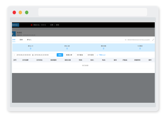Screen dimensions: 168x117
Task: Click the 操作 column header
Action: [x=150, y=60]
